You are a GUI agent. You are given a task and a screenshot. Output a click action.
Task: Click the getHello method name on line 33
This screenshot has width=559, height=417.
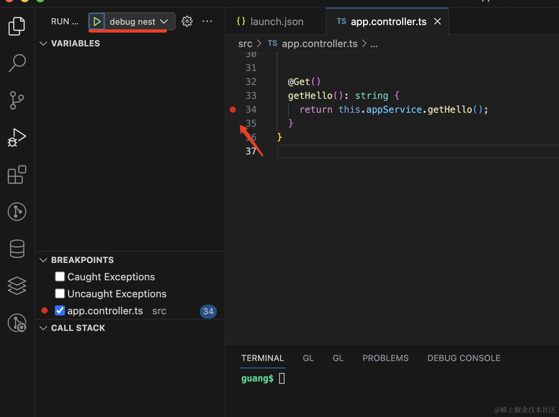(x=310, y=96)
